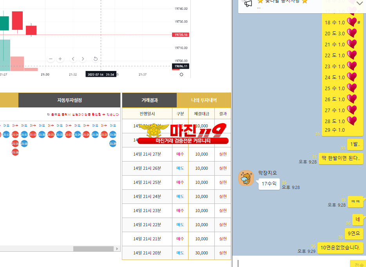Click the megaphone notice icon in the chat
The image size is (366, 267).
click(248, 4)
